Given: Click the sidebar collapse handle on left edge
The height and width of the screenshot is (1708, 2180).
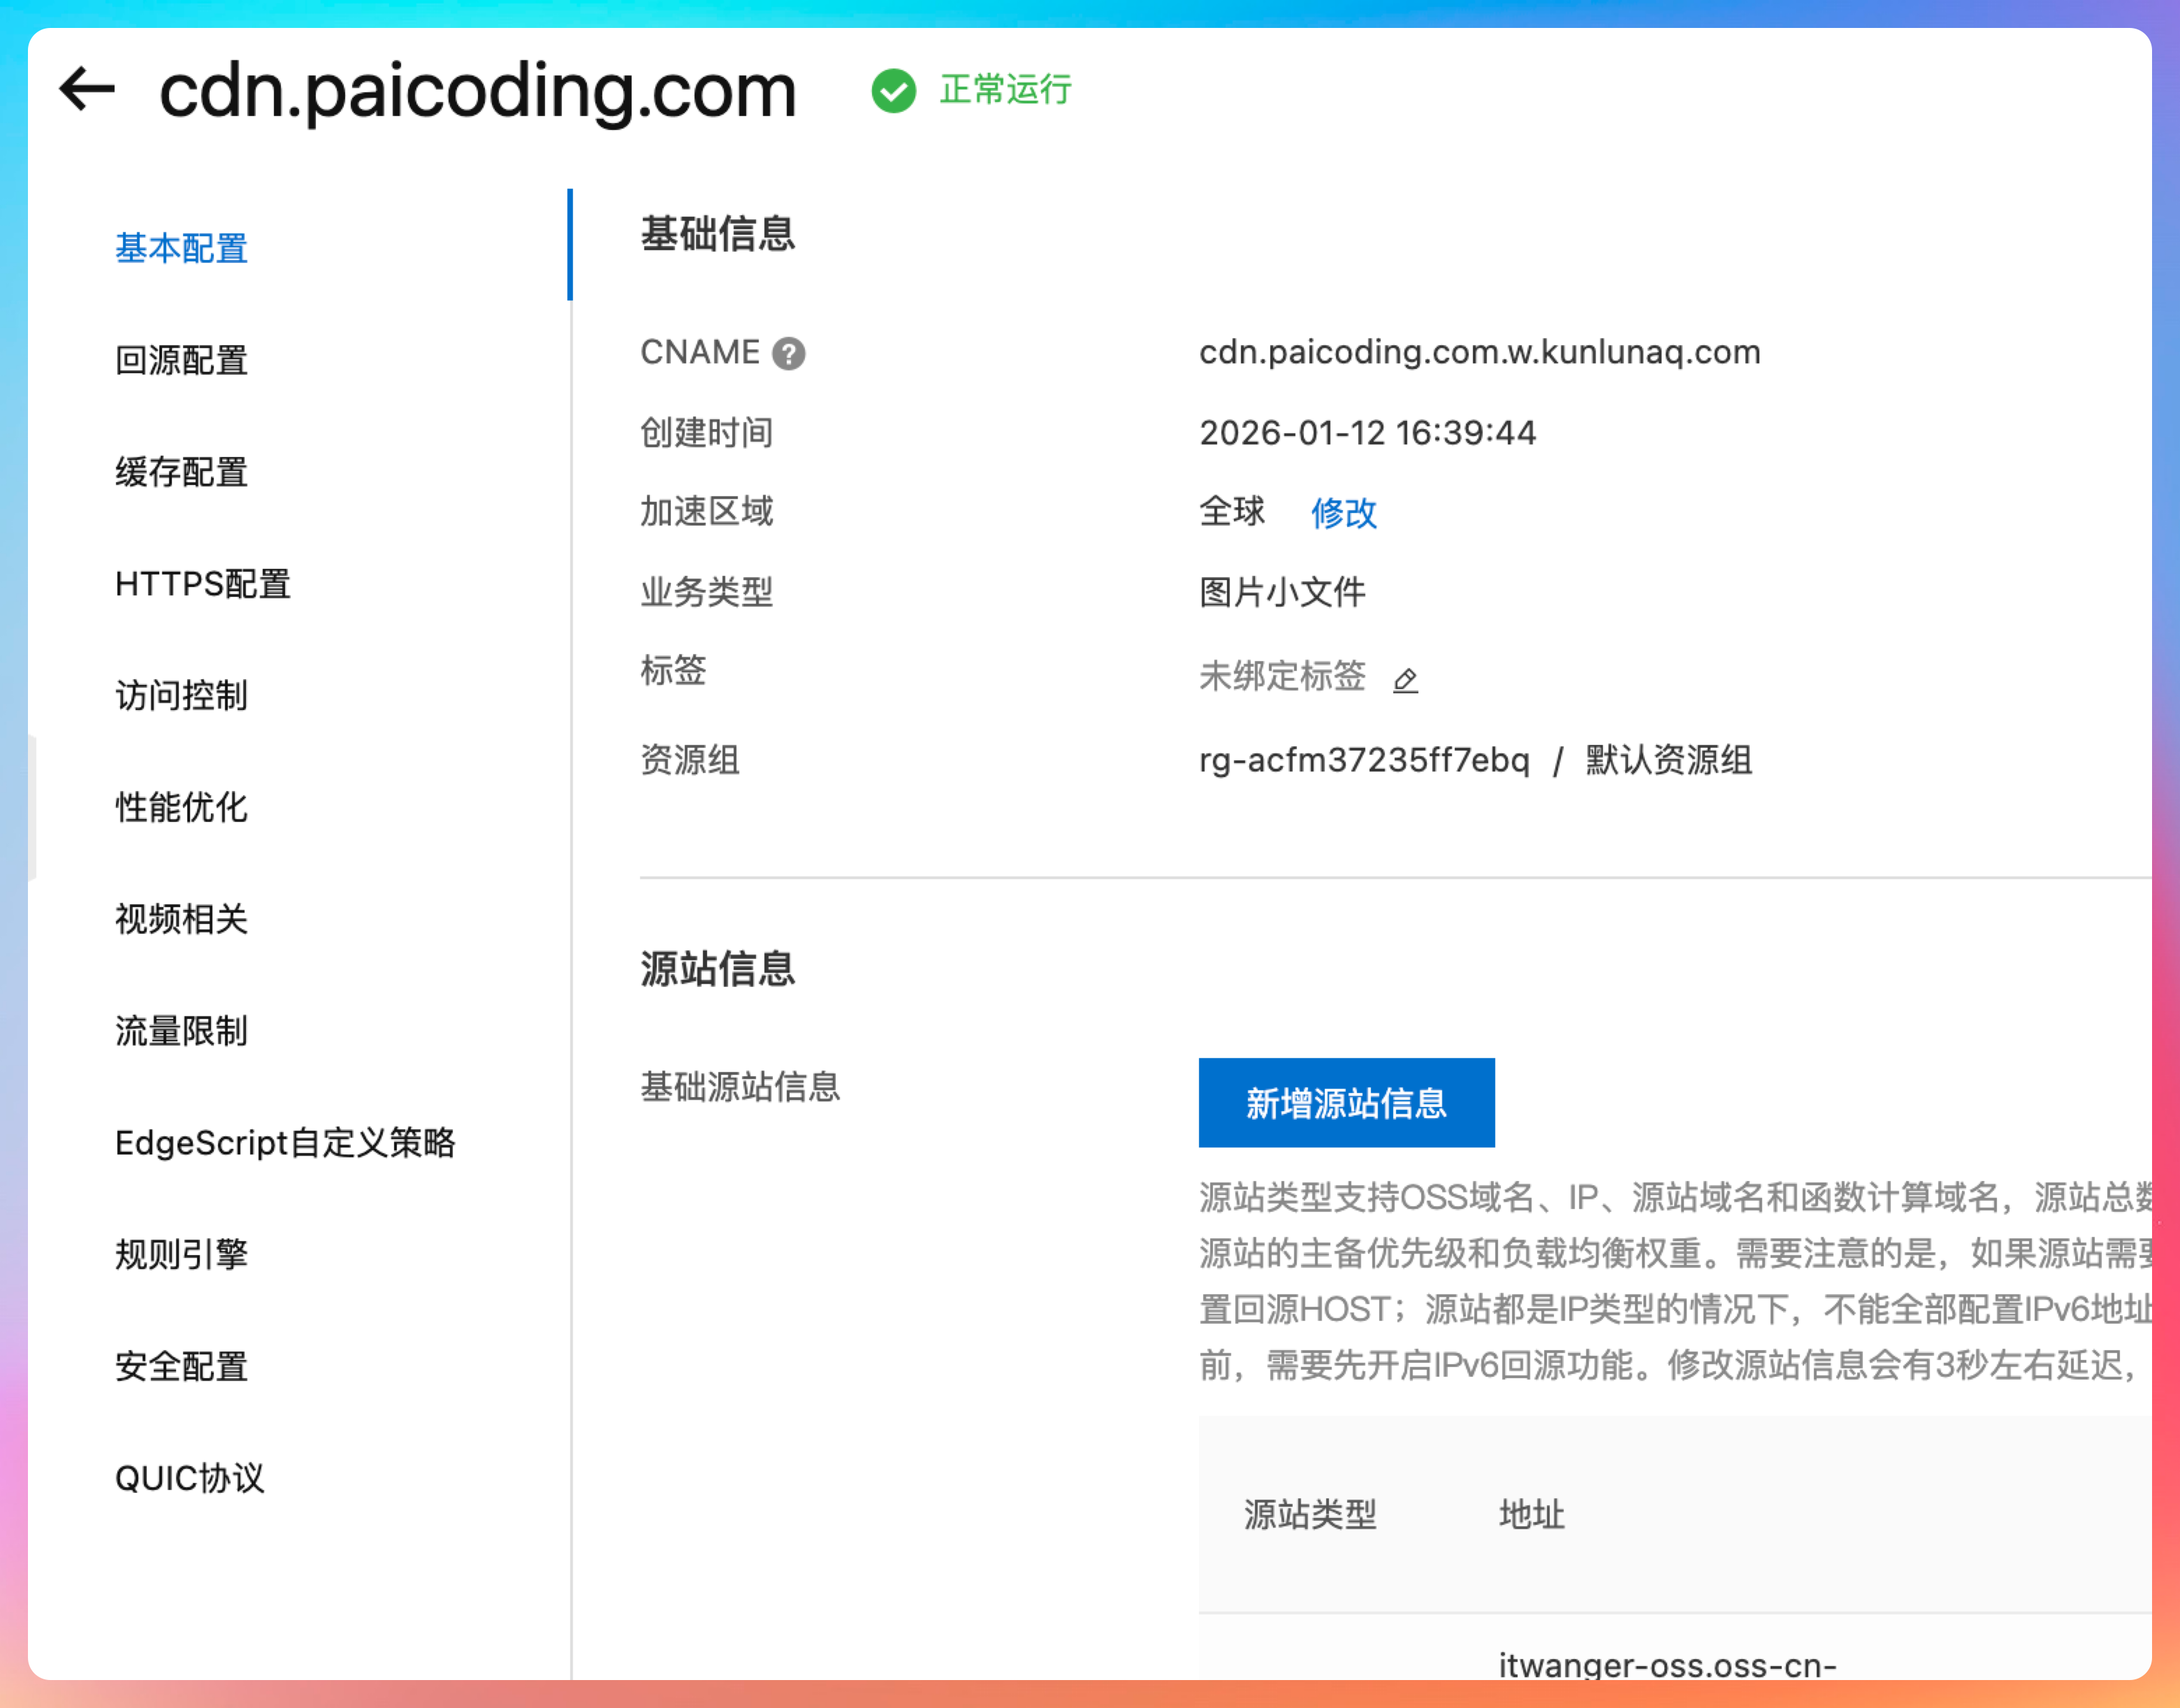Looking at the screenshot, I should [32, 807].
